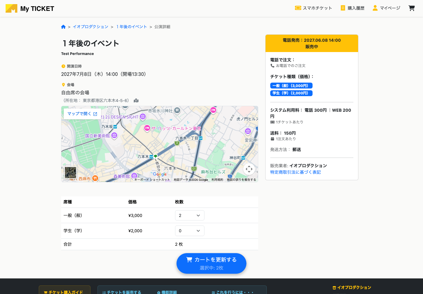Click これを行うには footer tab
423x294 pixels.
pos(232,292)
